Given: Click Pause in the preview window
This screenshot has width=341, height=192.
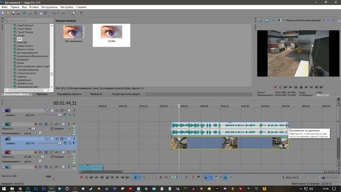Looking at the screenshot, I should click(x=296, y=87).
